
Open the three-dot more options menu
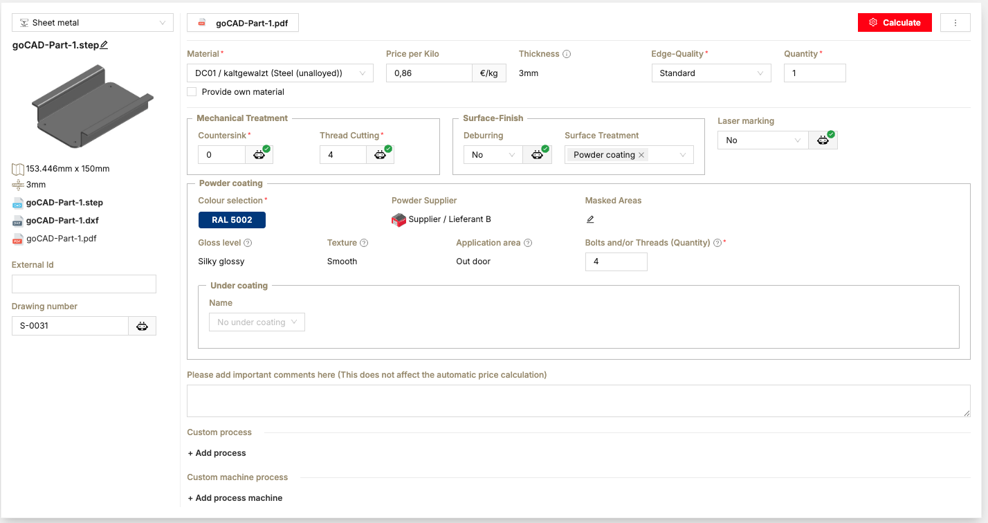tap(955, 23)
